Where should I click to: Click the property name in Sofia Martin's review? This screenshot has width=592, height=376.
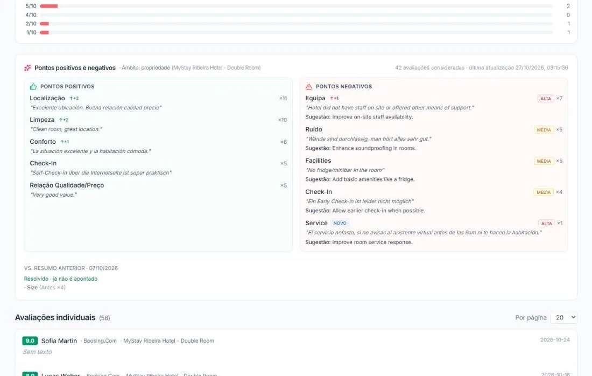click(169, 340)
